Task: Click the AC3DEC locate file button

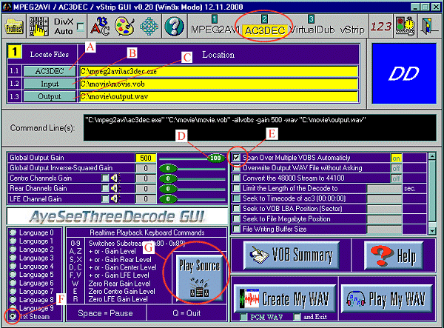Action: coord(50,71)
